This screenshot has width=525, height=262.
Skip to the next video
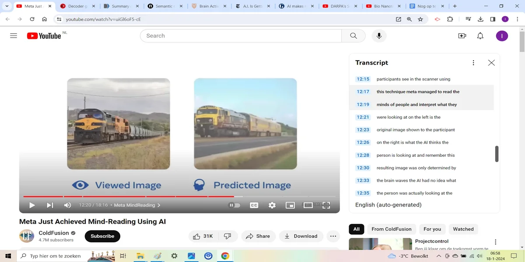click(x=50, y=205)
